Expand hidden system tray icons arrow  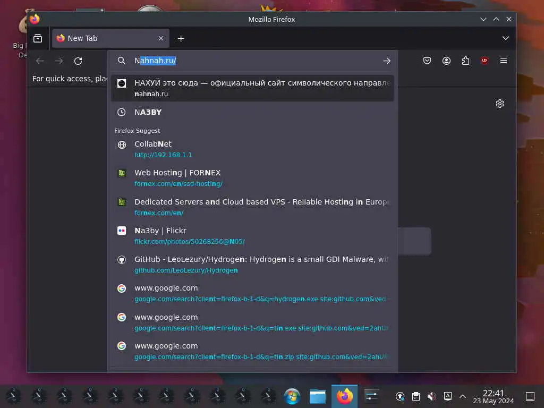463,396
